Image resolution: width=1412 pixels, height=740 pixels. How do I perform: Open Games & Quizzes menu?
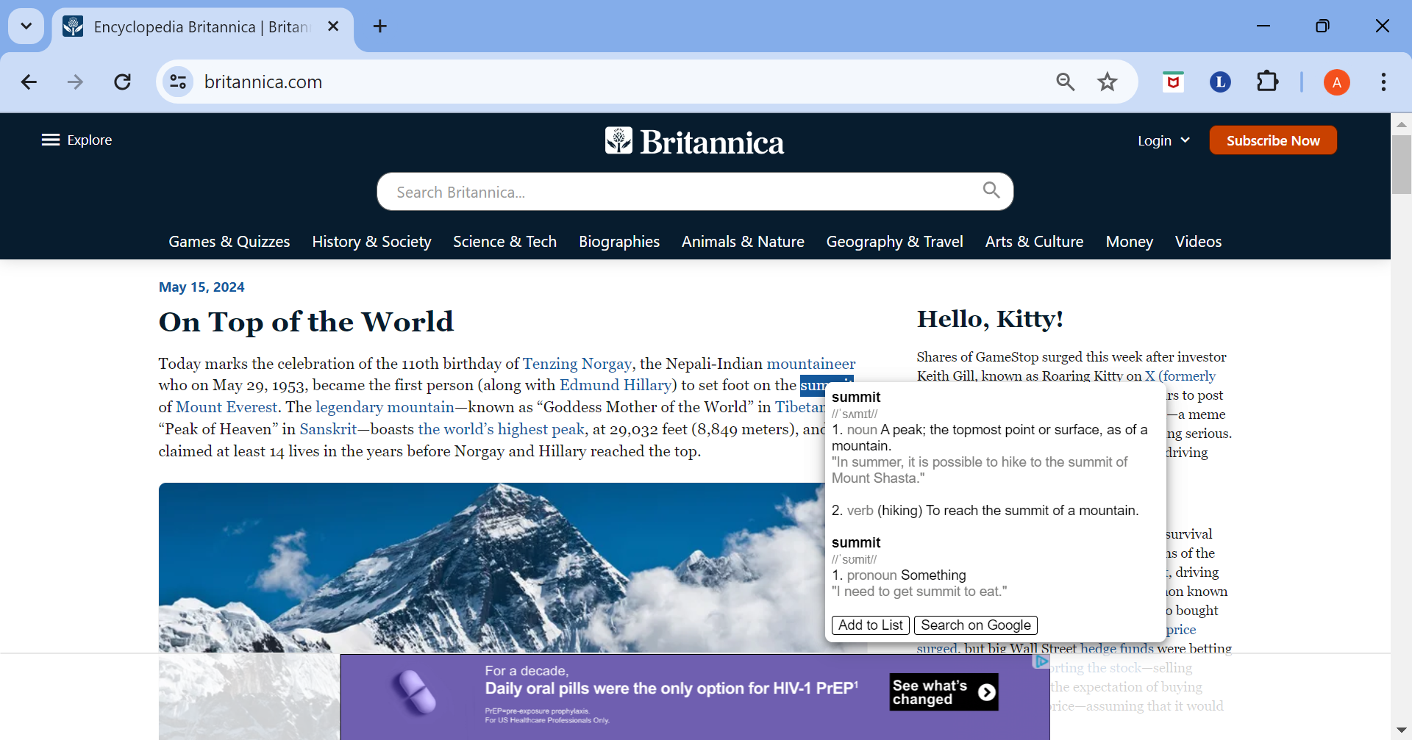(x=229, y=242)
